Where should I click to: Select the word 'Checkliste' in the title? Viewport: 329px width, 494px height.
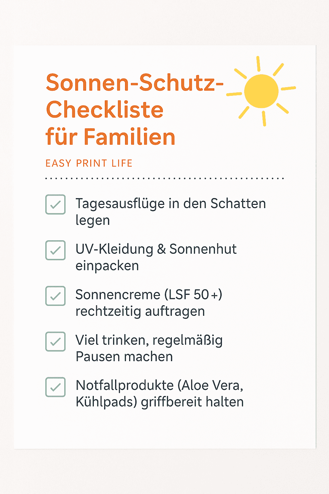pyautogui.click(x=105, y=110)
